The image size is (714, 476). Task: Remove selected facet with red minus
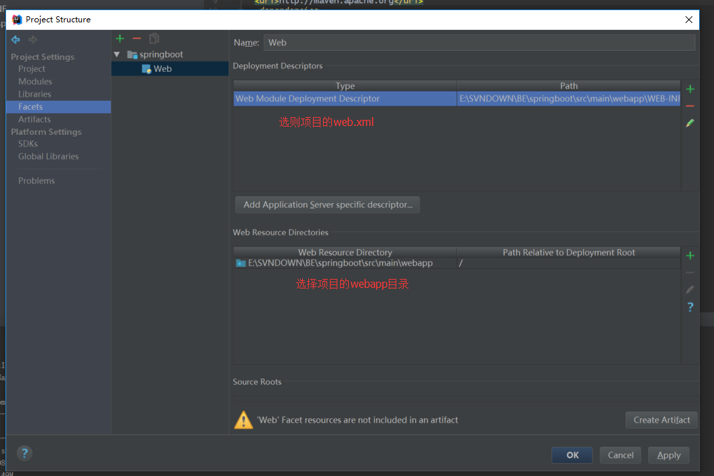(x=137, y=39)
